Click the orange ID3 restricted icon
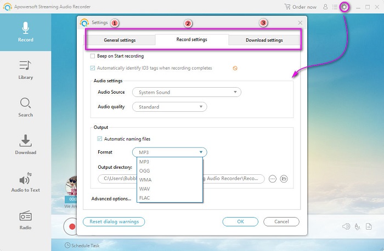Image resolution: width=384 pixels, height=251 pixels. click(235, 69)
